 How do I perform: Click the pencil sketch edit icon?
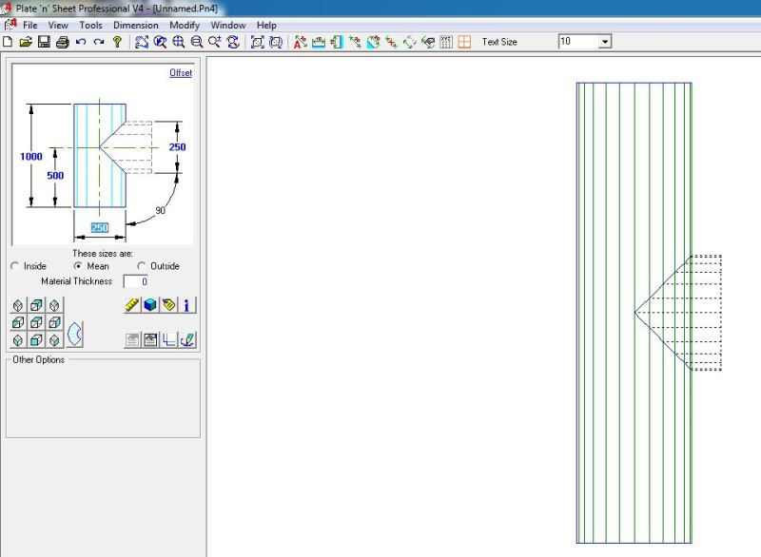[186, 340]
